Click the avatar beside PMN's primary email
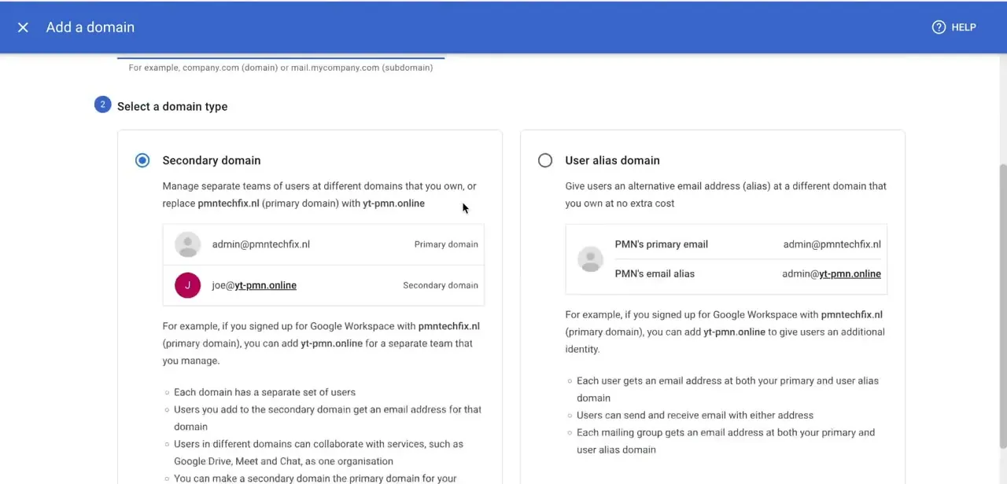The height and width of the screenshot is (484, 1007). point(590,259)
